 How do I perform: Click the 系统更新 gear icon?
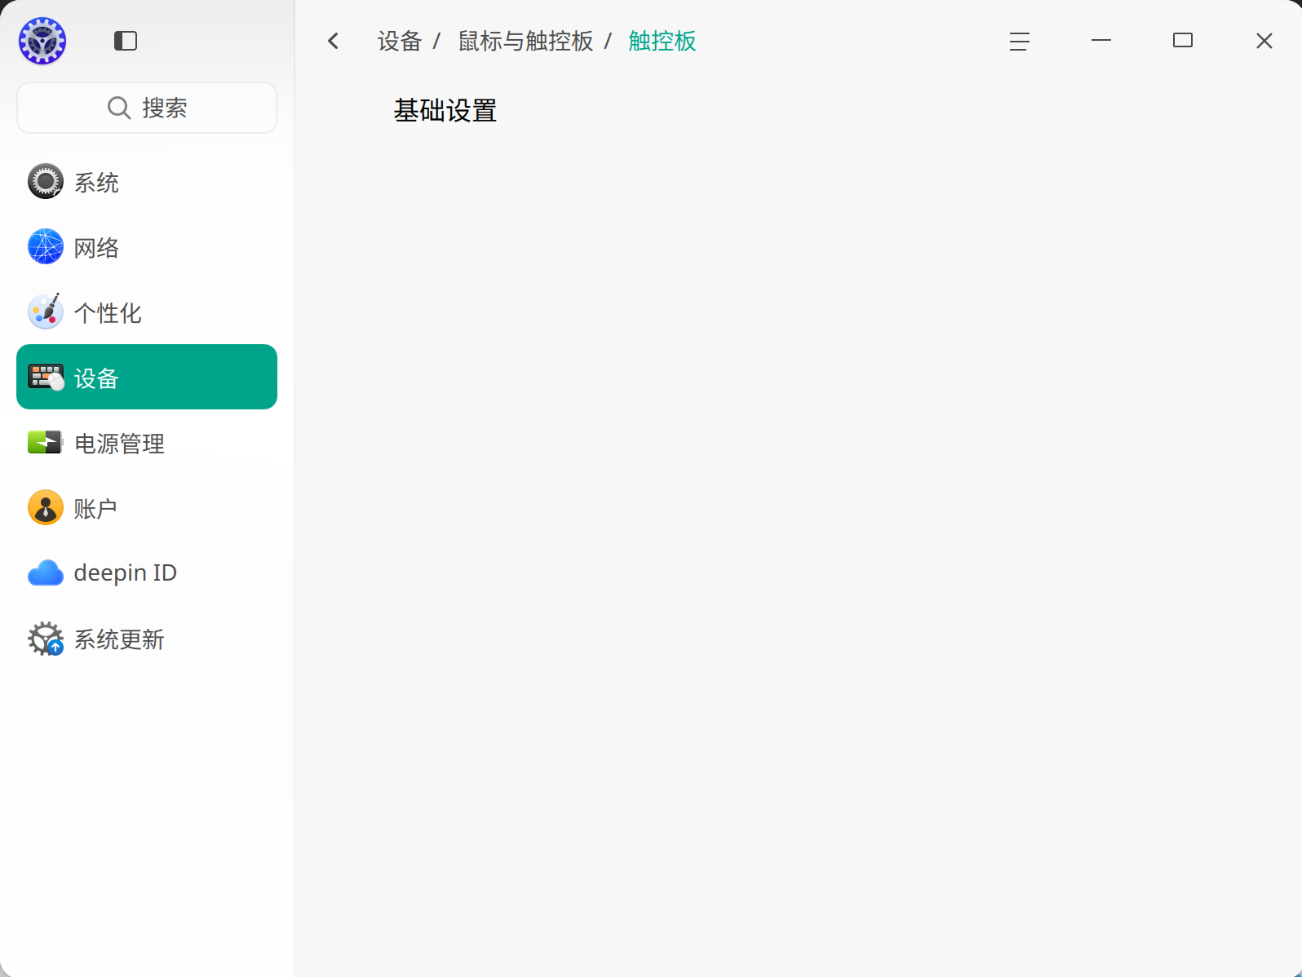pyautogui.click(x=46, y=639)
